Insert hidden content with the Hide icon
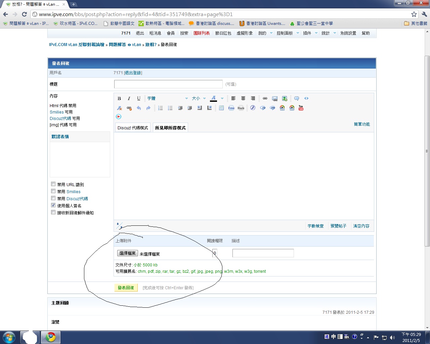 241,108
